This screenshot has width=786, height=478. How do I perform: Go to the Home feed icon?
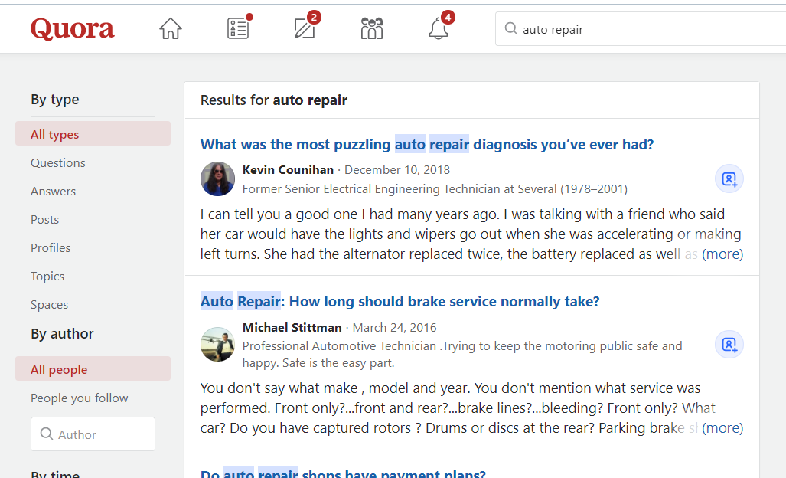click(x=171, y=29)
